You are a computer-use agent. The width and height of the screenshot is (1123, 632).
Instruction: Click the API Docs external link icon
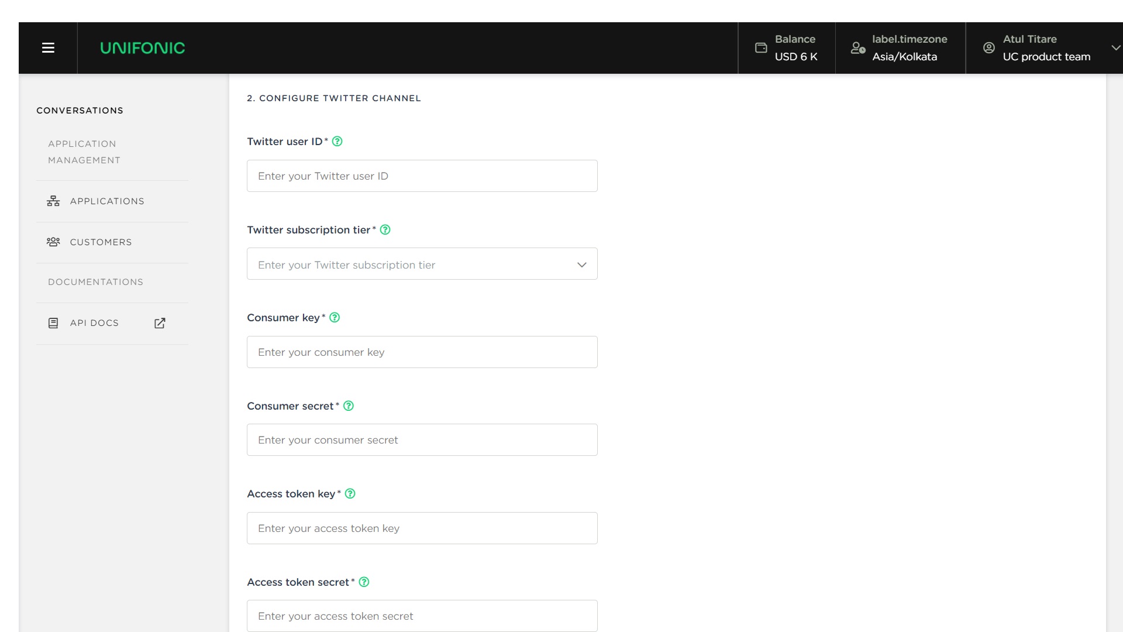click(160, 323)
